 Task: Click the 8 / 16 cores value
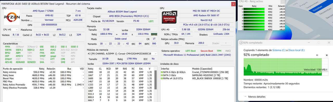[x=16, y=35]
